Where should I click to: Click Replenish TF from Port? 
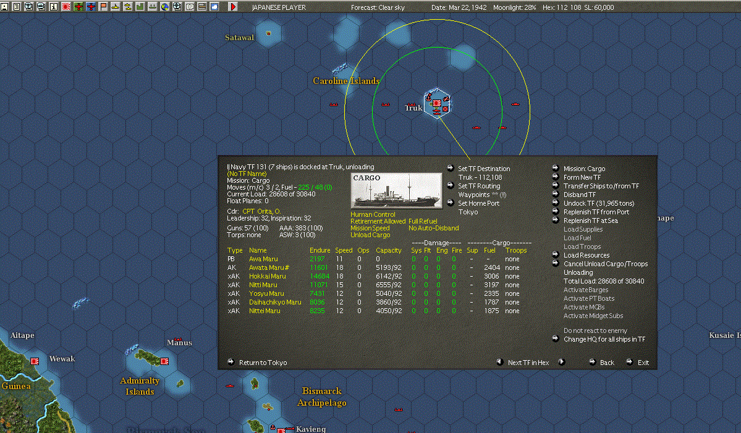[596, 212]
